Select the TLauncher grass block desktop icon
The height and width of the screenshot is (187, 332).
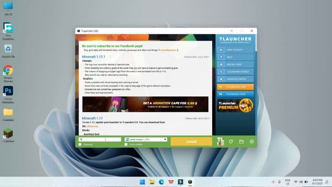[x=8, y=135]
